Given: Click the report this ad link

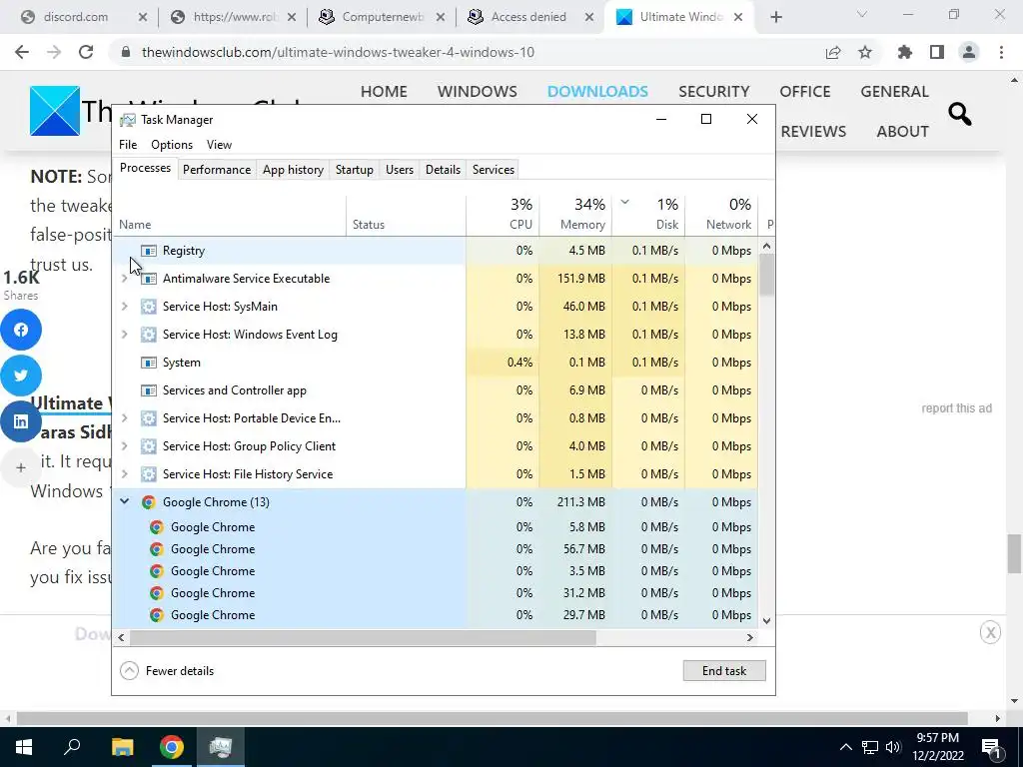Looking at the screenshot, I should pos(956,408).
